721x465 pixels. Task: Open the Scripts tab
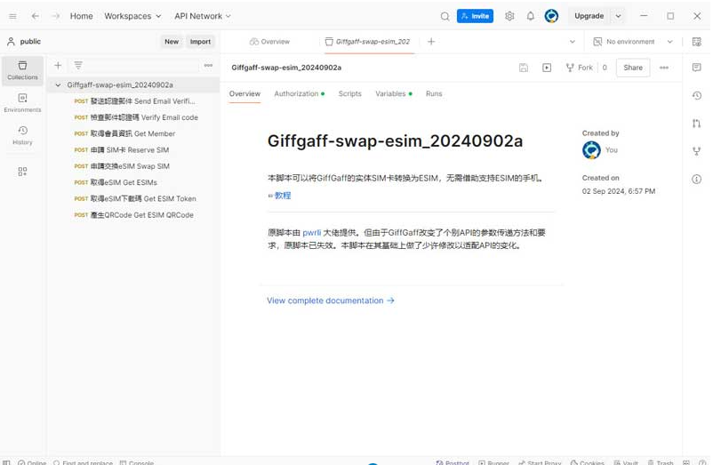coord(350,94)
